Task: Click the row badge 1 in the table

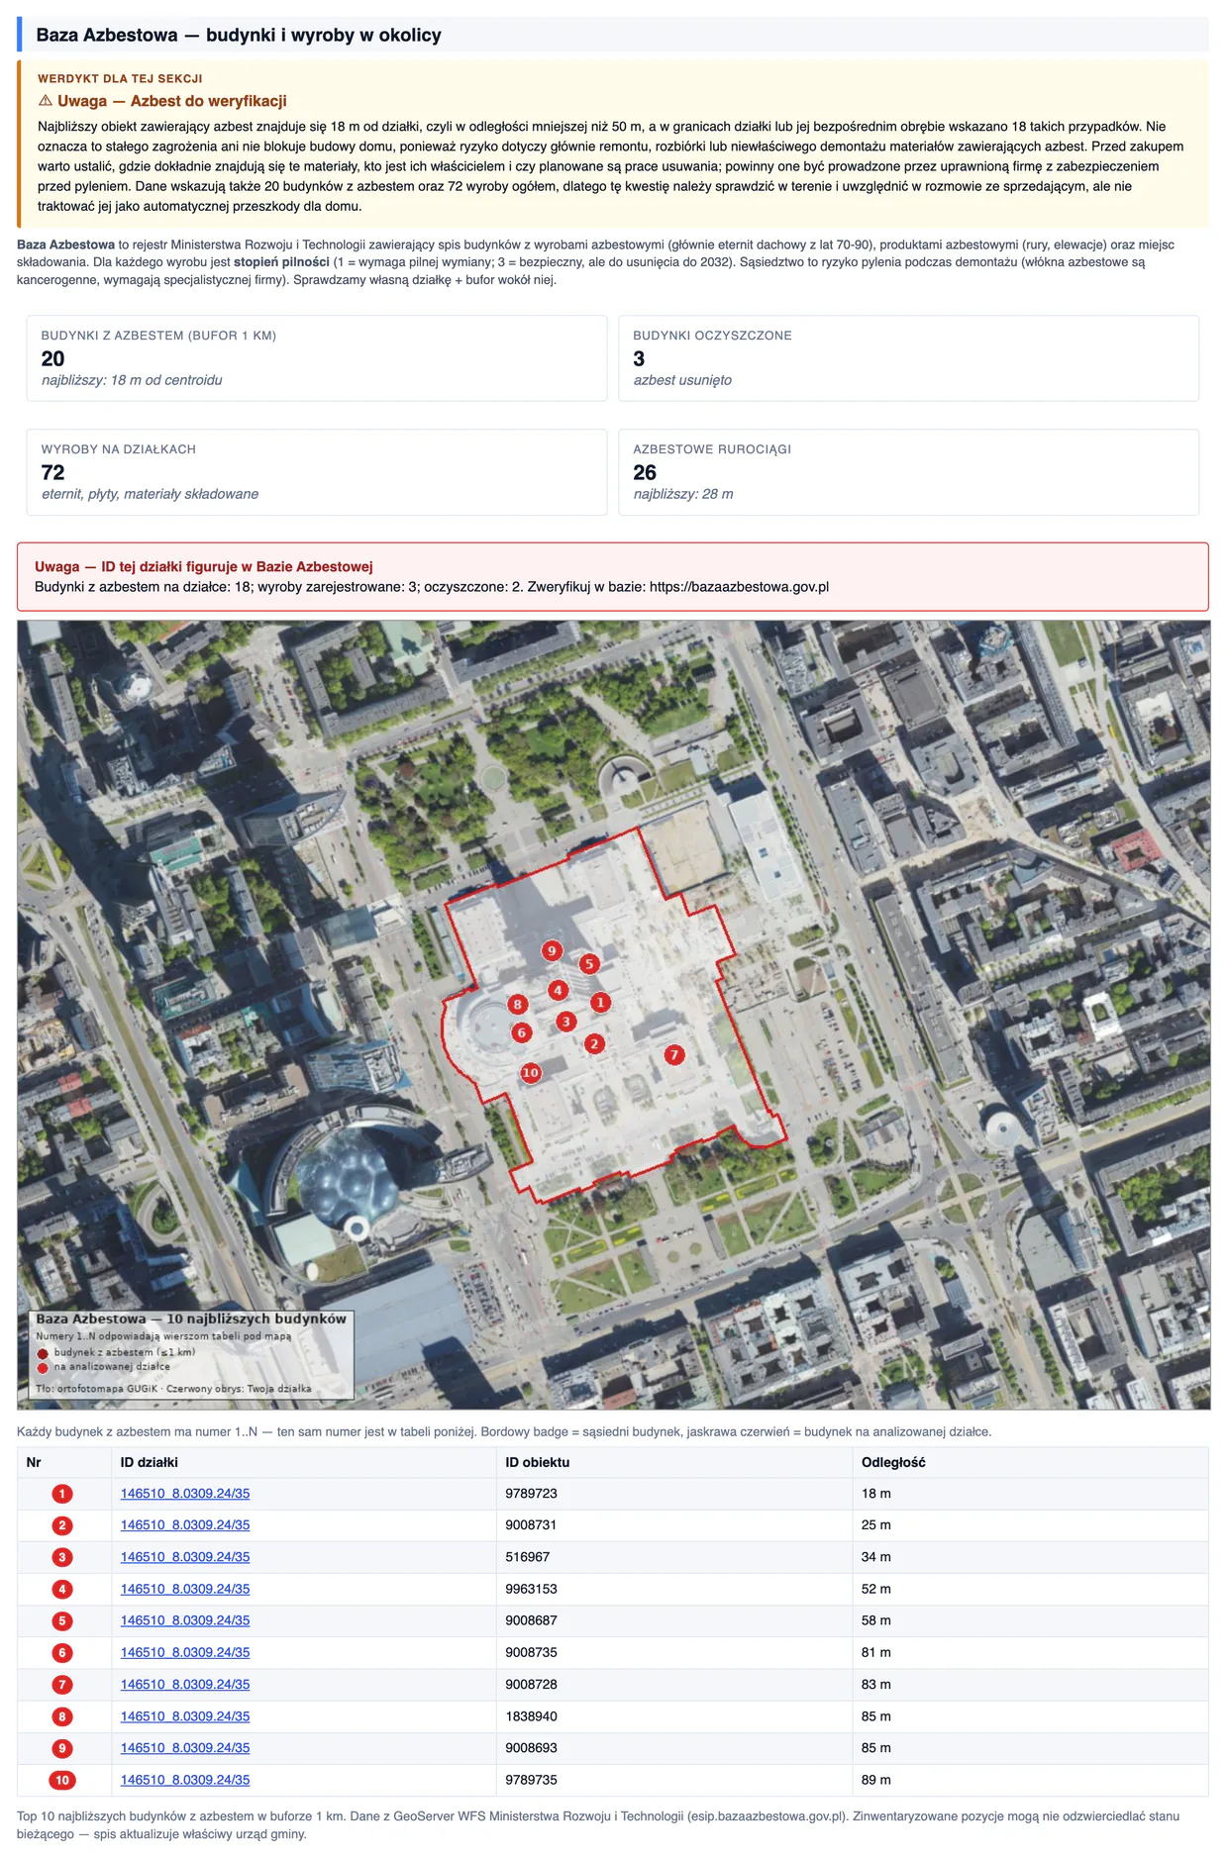Action: (x=62, y=1494)
